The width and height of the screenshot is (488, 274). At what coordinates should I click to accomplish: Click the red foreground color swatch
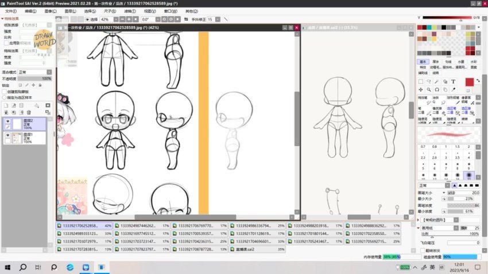click(469, 83)
